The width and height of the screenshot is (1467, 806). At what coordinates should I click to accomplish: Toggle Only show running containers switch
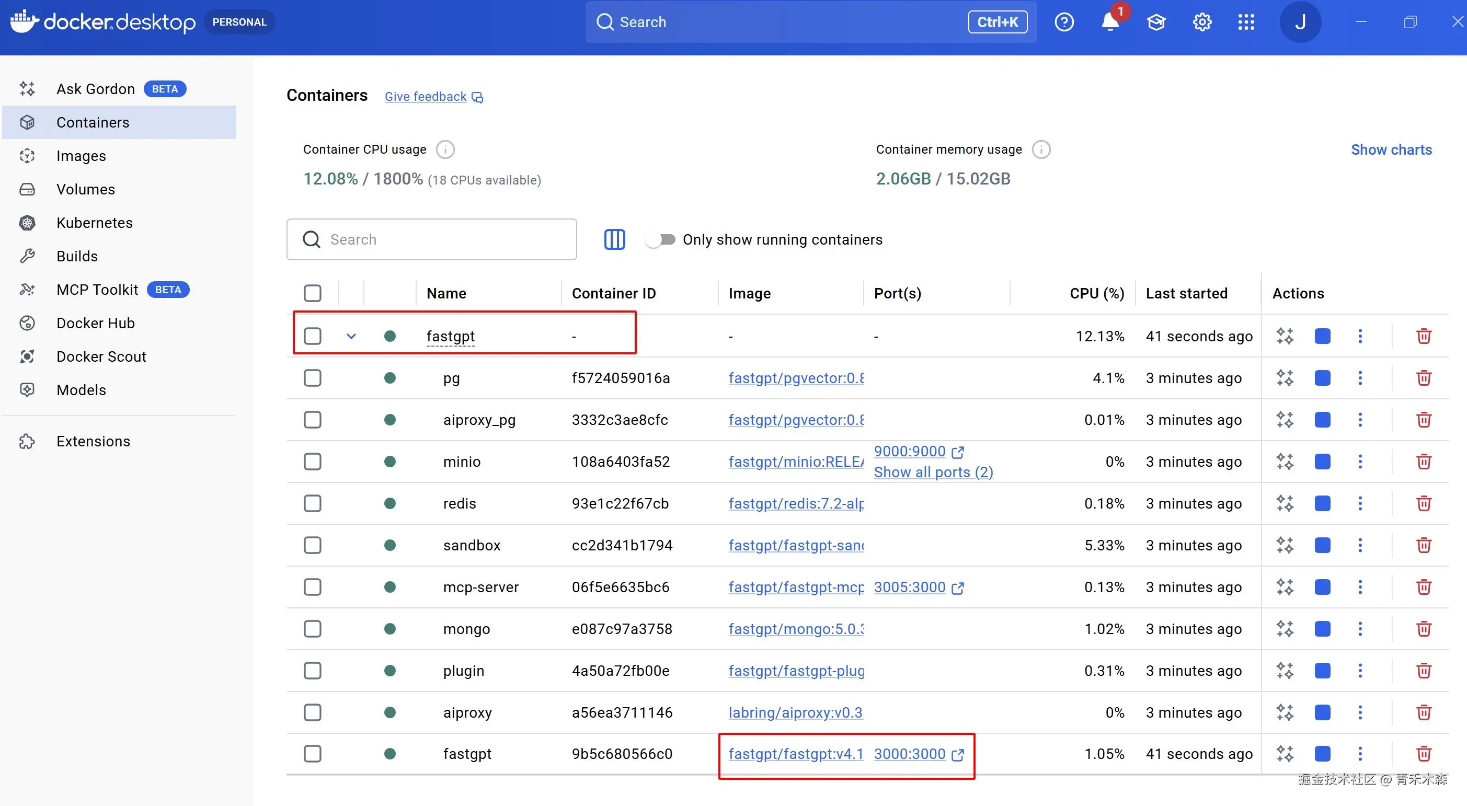[x=661, y=239]
